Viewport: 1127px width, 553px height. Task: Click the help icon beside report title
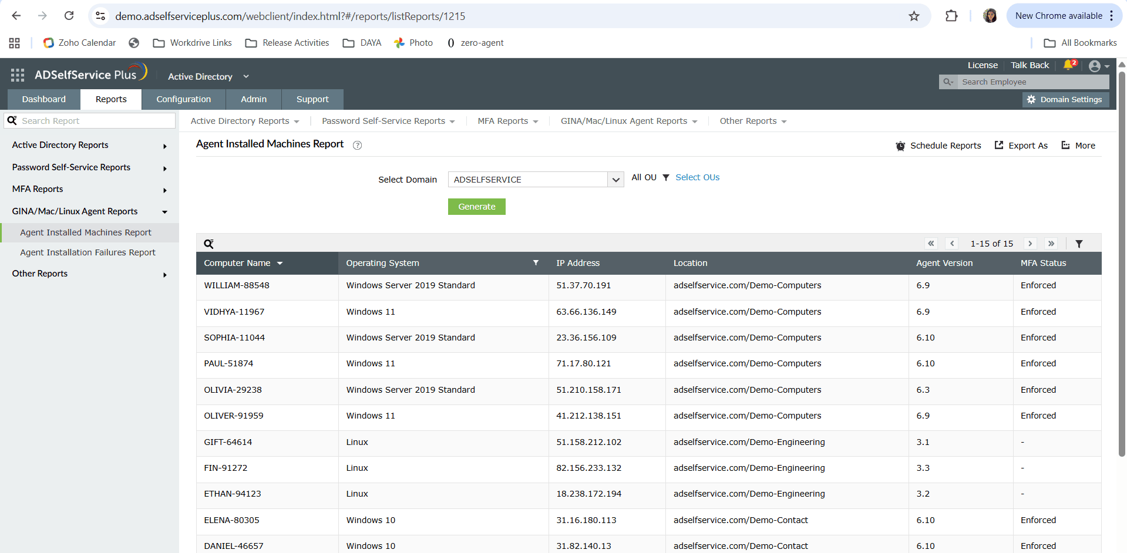[x=357, y=145]
